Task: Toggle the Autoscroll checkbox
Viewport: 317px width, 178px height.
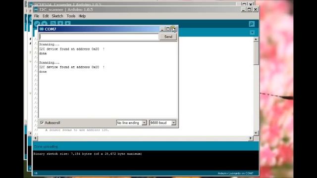Action: (42, 123)
